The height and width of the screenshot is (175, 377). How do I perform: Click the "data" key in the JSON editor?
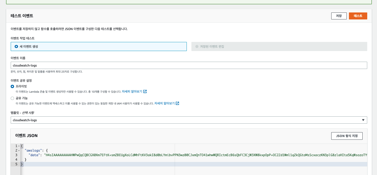pyautogui.click(x=34, y=155)
